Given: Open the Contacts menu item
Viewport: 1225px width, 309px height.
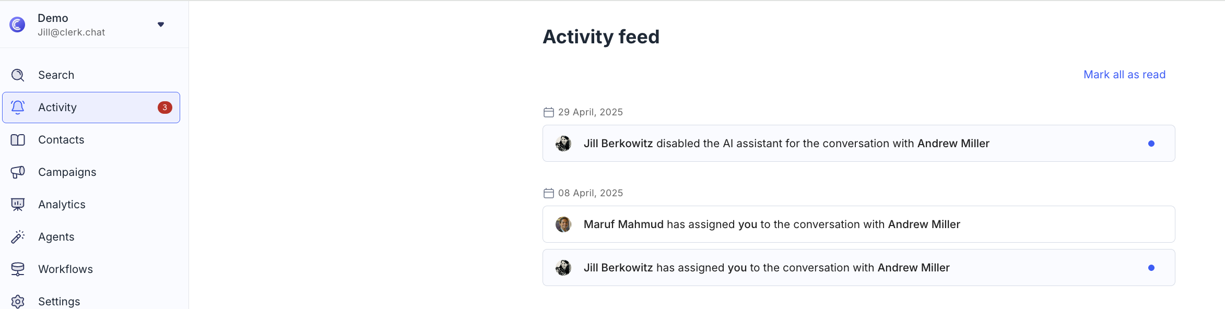Looking at the screenshot, I should point(61,140).
